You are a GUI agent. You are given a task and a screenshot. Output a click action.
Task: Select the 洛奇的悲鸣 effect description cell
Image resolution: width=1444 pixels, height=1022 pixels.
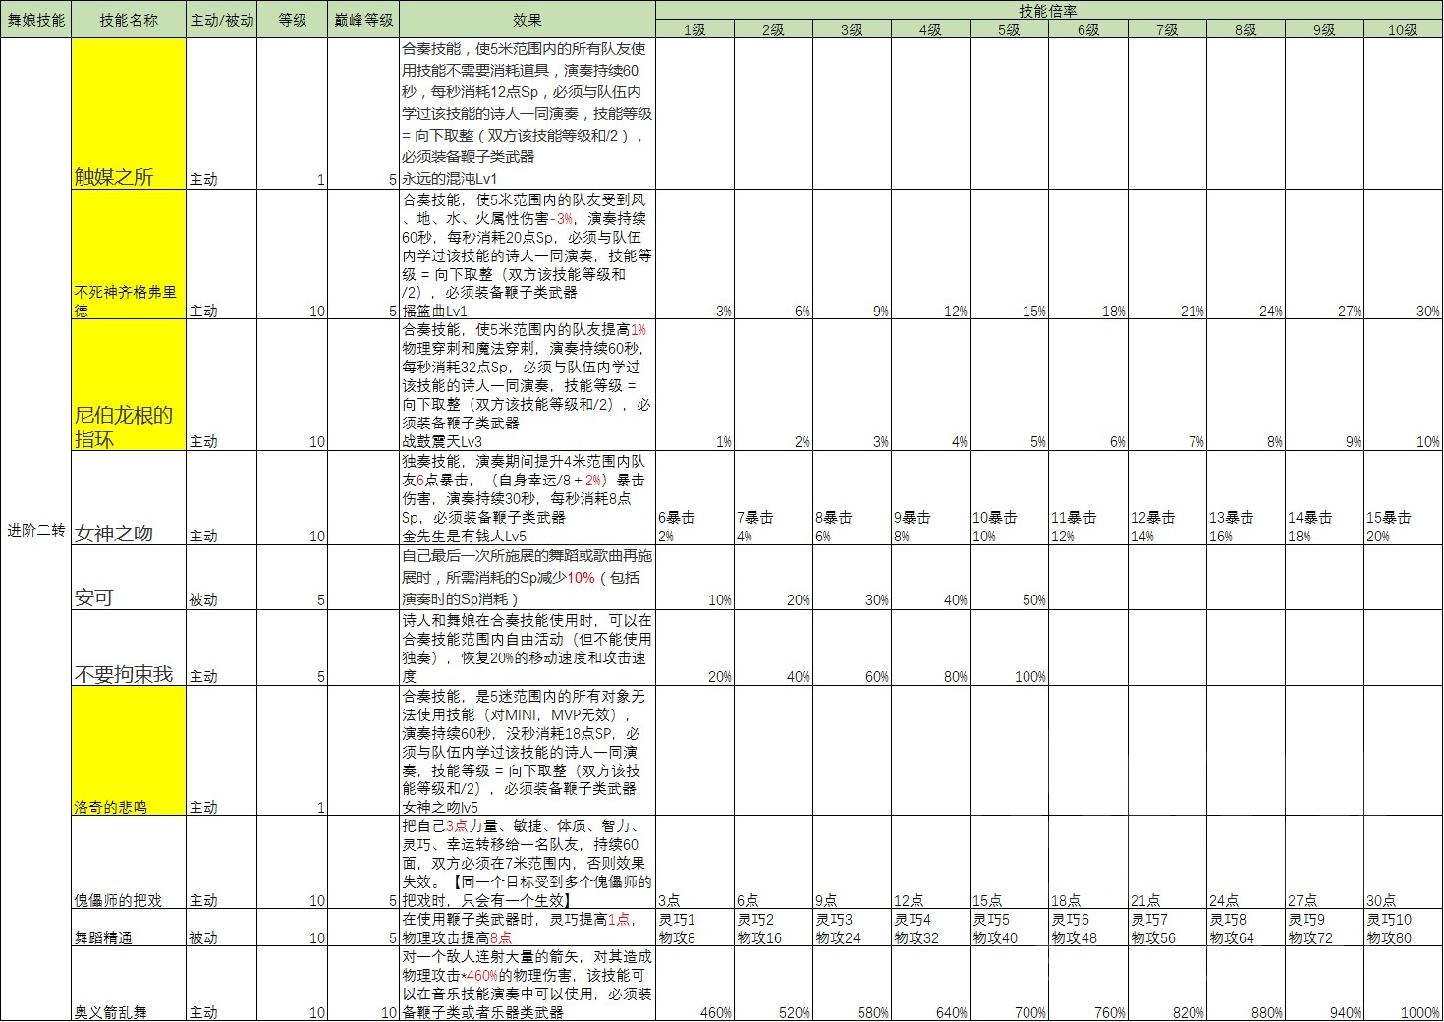528,751
